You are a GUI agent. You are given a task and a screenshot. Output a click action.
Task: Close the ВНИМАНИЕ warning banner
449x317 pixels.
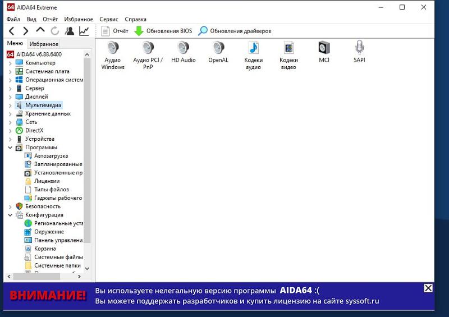click(x=428, y=288)
